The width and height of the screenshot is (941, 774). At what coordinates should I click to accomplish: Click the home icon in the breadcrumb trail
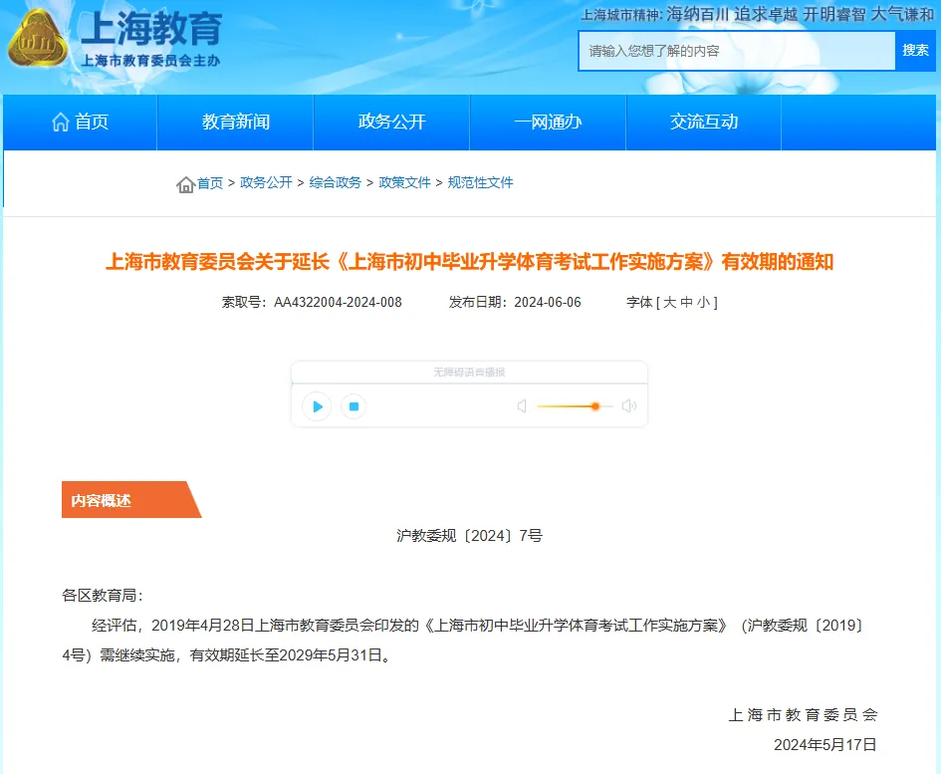point(185,184)
